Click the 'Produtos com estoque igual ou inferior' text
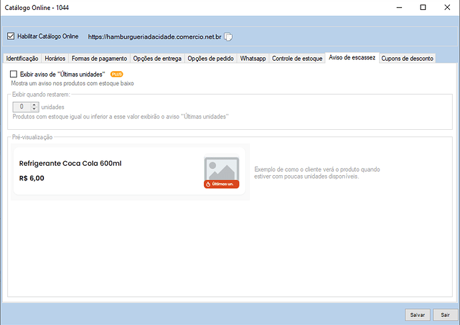The width and height of the screenshot is (460, 325). pos(121,117)
